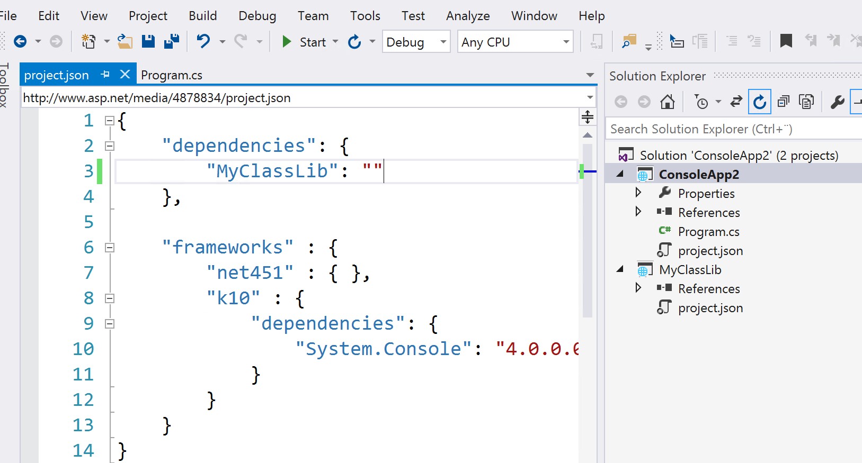Collapse all nodes in Solution Explorer
This screenshot has height=463, width=862.
(x=783, y=102)
